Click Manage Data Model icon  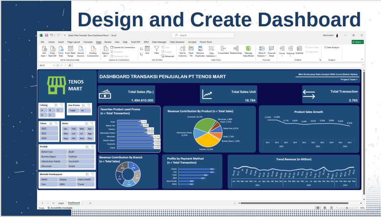248,51
